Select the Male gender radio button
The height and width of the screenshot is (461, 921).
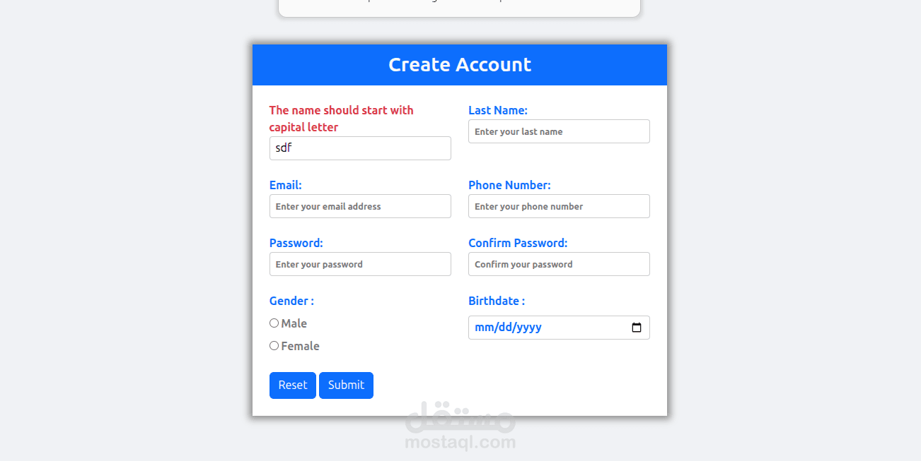coord(274,323)
